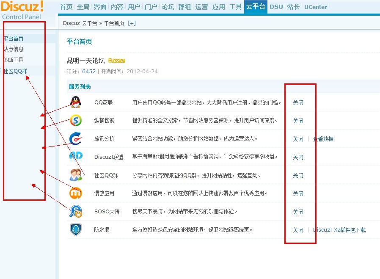The image size is (380, 279).
Task: Click 关闭 for Discuz!联盟 service
Action: point(298,157)
